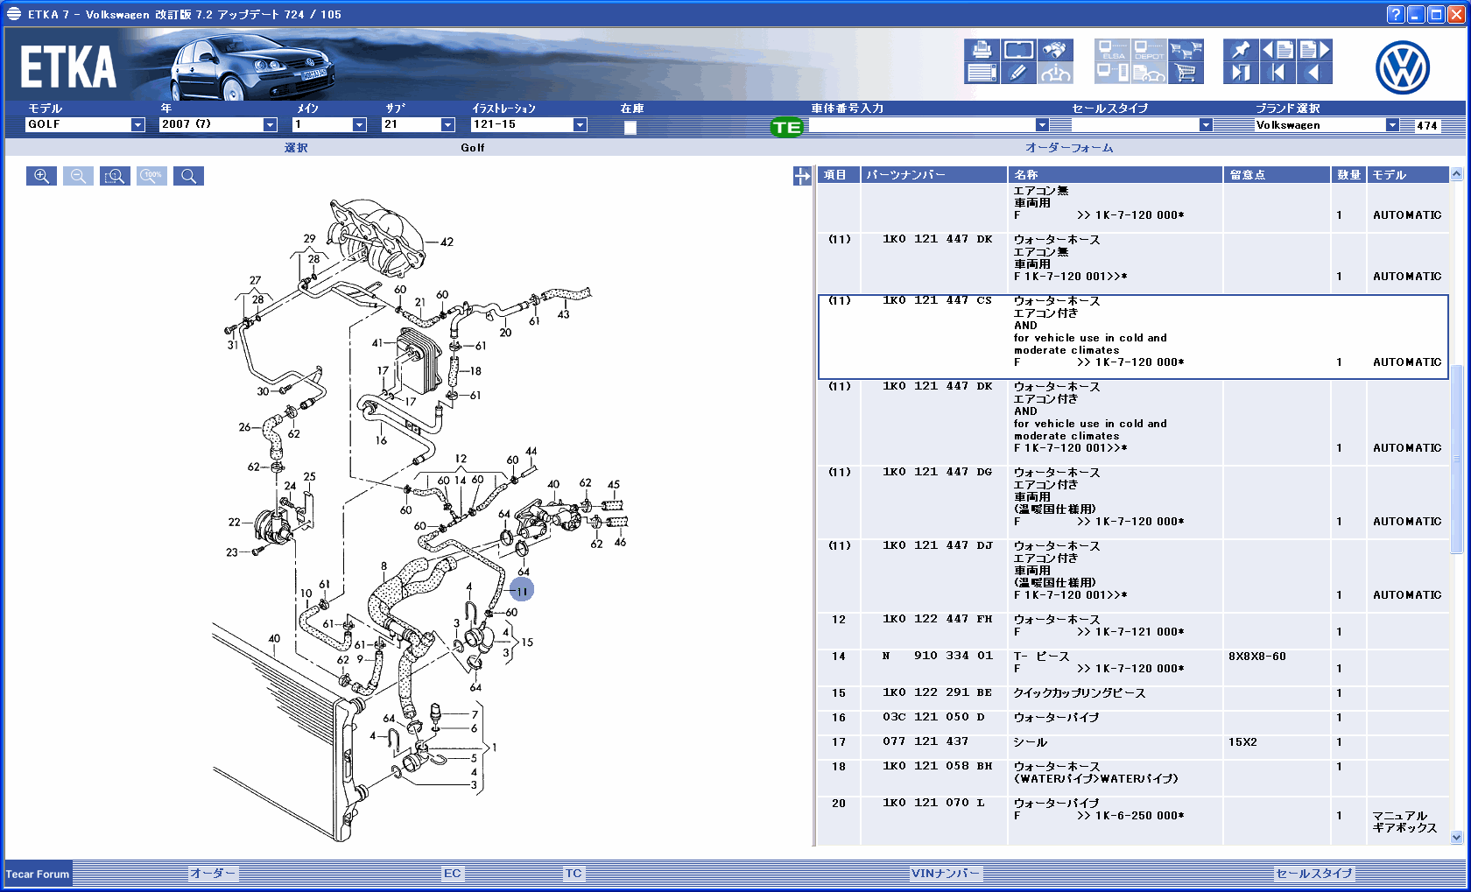Open the ブランド選択 Volkswagen dropdown
1471x892 pixels.
pos(1392,125)
